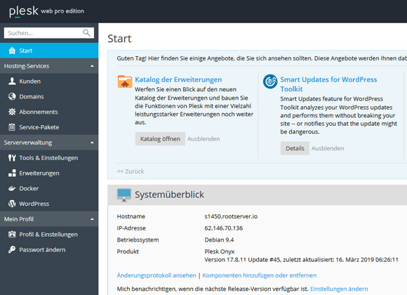Viewport: 407px width, 295px height.
Task: Click the search magnifier icon
Action: click(87, 33)
